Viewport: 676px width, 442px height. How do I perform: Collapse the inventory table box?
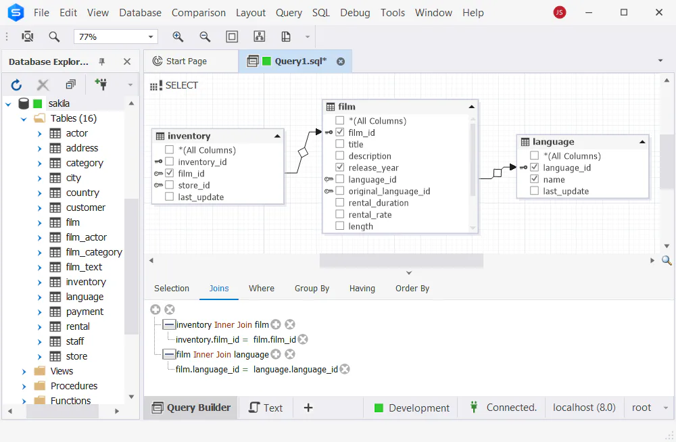277,137
